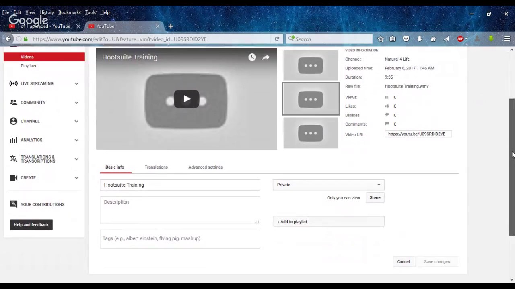Click the share arrow icon on video

[266, 57]
